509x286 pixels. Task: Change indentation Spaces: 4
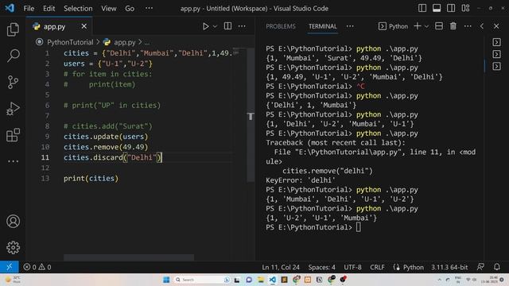[321, 267]
